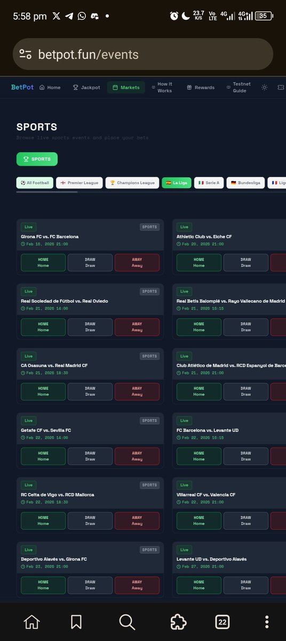
Task: Bet HOME on CA Osasuna vs. Real Madrid CF
Action: tap(43, 392)
